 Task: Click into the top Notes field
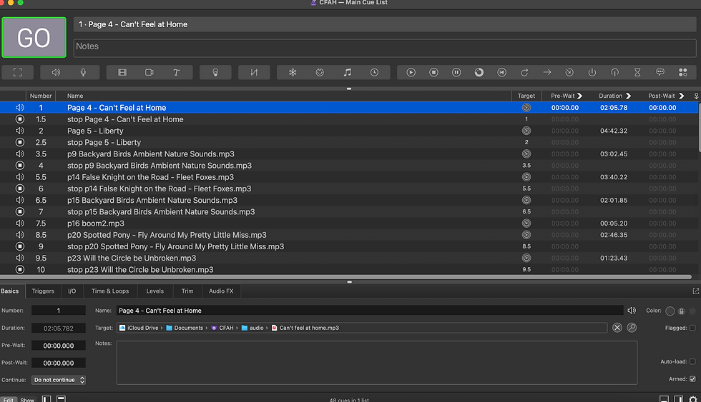[x=385, y=48]
